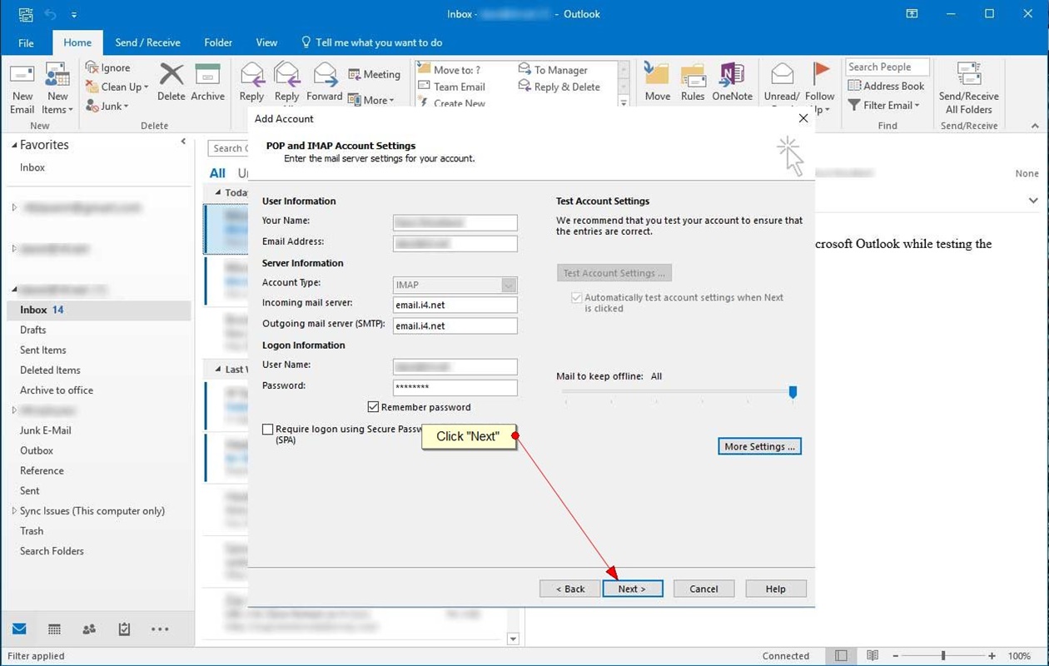Click the Incoming mail server field
This screenshot has height=666, width=1049.
click(455, 305)
